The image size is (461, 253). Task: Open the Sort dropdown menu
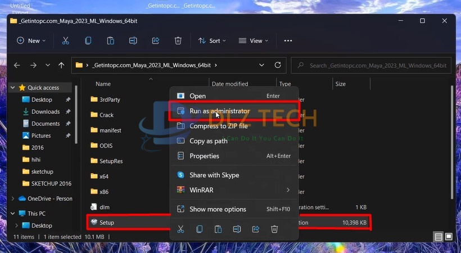coord(211,40)
